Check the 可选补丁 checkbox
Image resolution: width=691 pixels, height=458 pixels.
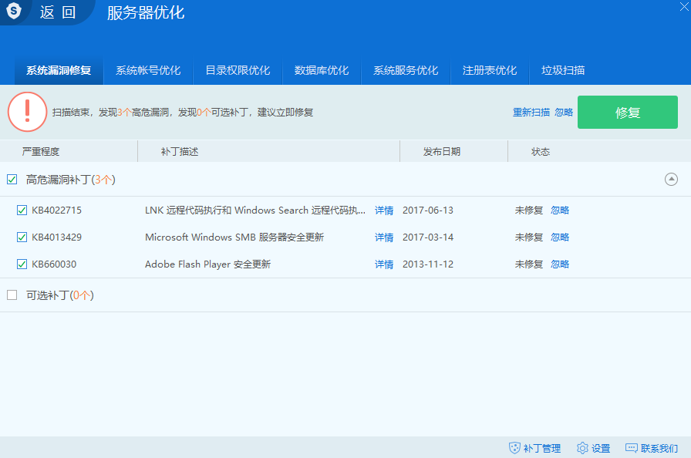[12, 295]
